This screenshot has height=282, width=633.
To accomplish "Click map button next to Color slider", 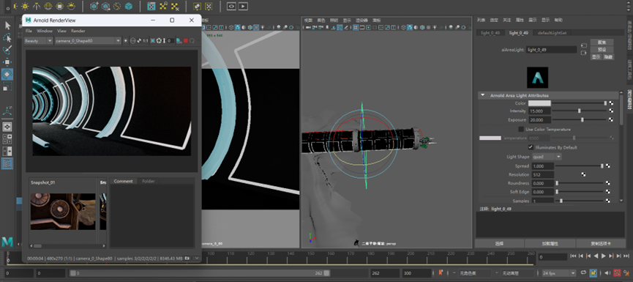I will pos(611,103).
